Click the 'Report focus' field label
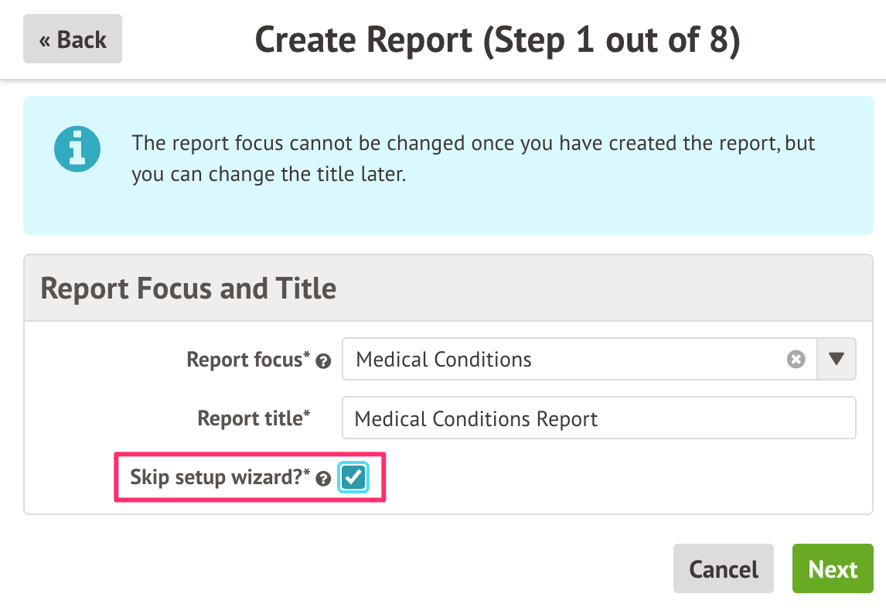The image size is (886, 611). [x=244, y=360]
